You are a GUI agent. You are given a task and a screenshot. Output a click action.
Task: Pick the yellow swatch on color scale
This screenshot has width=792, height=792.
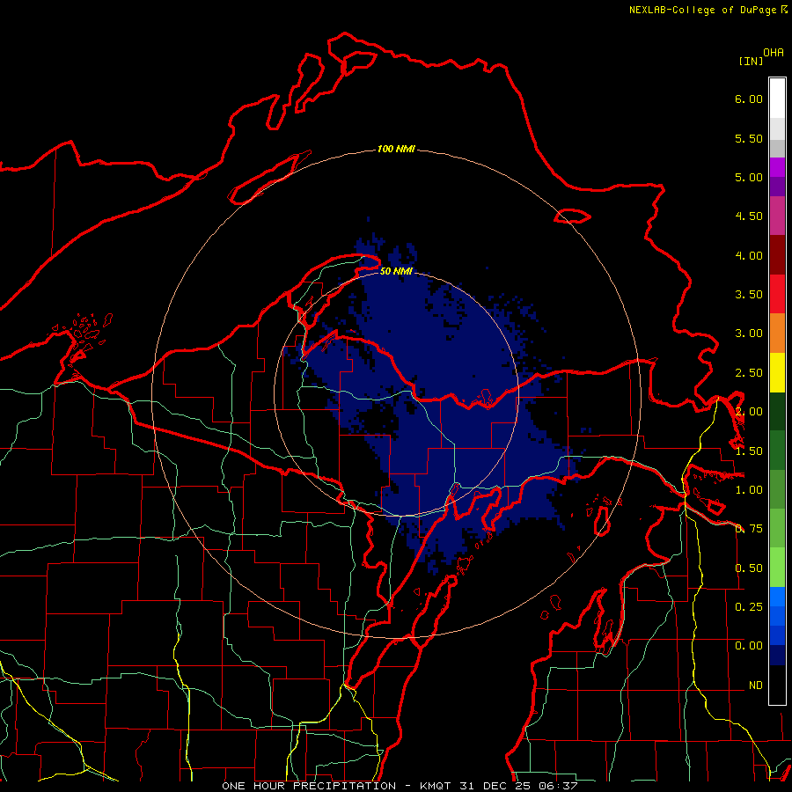pyautogui.click(x=777, y=372)
